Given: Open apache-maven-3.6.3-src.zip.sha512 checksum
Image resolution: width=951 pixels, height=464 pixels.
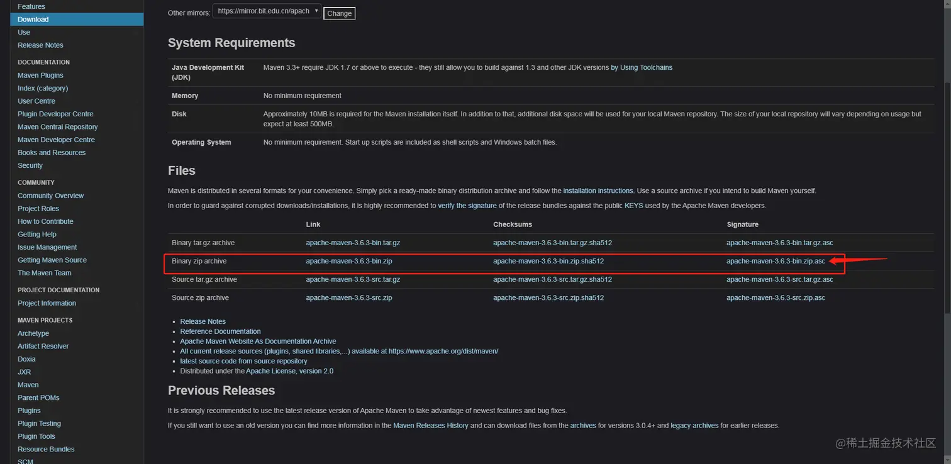Looking at the screenshot, I should click(548, 297).
